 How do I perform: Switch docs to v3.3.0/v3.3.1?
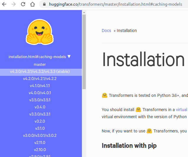click(40, 114)
